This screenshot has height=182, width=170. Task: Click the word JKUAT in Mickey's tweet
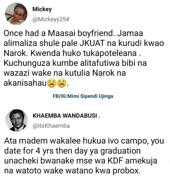[x=92, y=43]
